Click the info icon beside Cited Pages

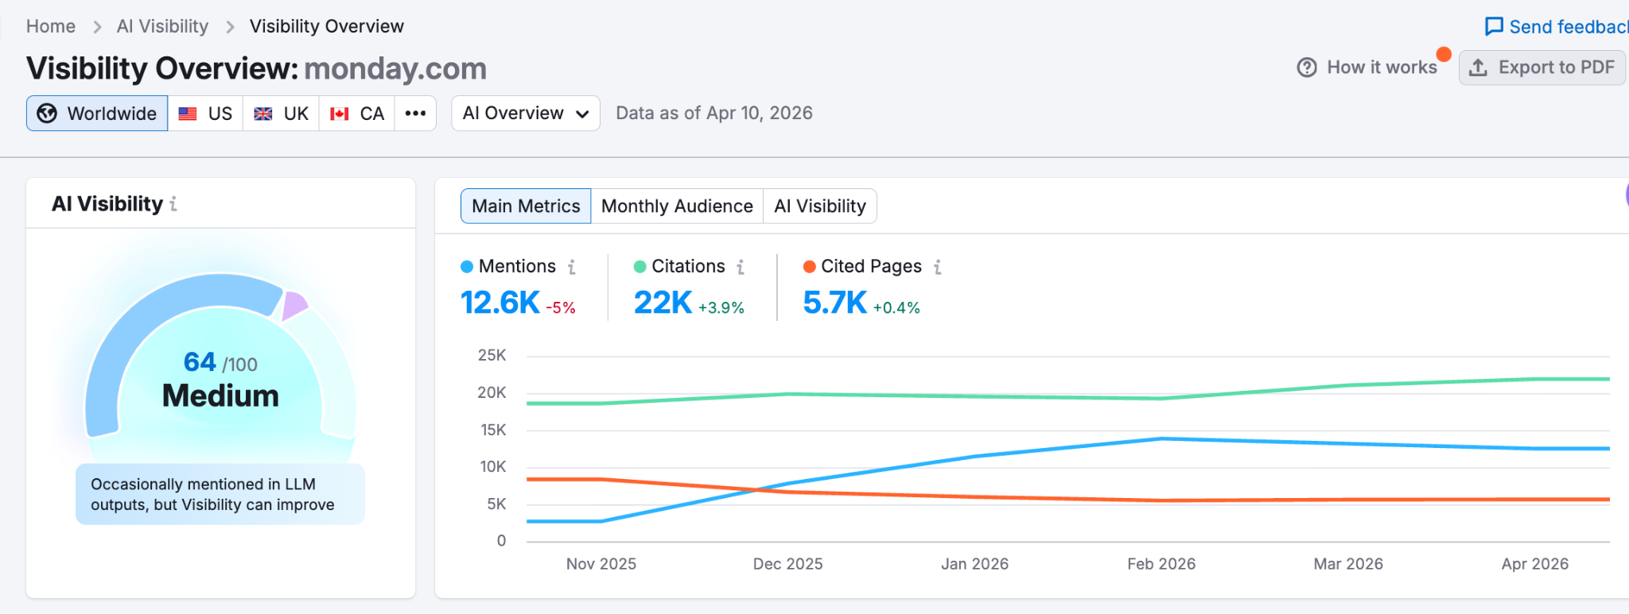click(938, 267)
